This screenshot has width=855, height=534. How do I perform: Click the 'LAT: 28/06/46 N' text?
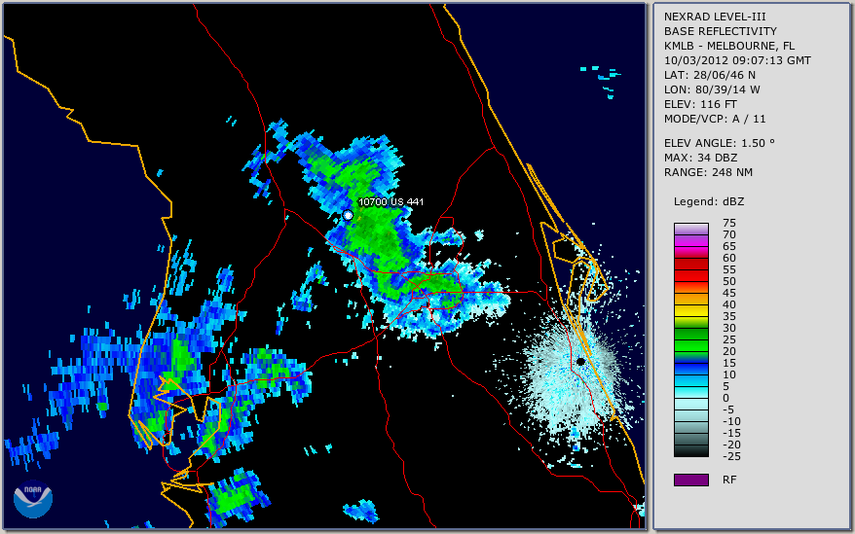pos(709,75)
